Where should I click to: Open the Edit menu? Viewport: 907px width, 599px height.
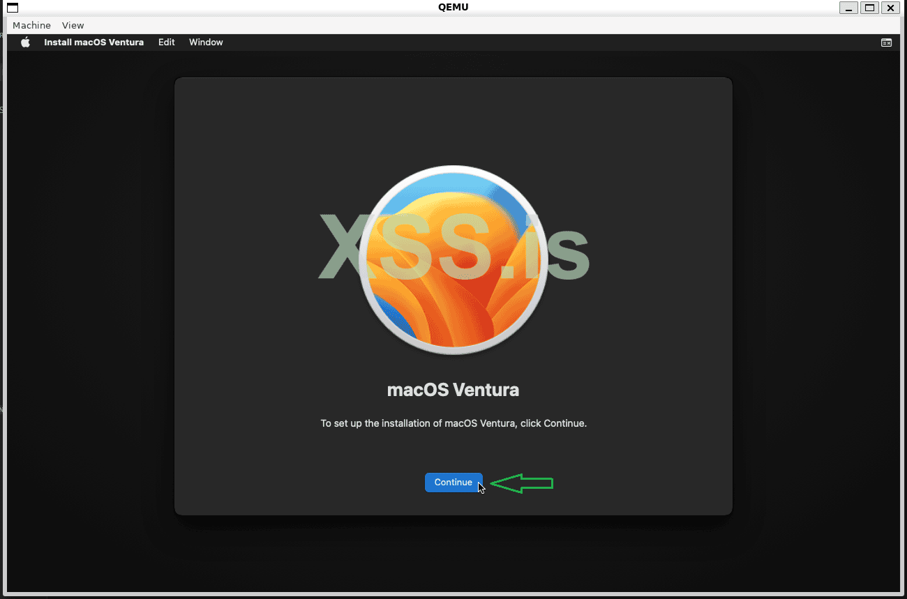click(x=166, y=43)
